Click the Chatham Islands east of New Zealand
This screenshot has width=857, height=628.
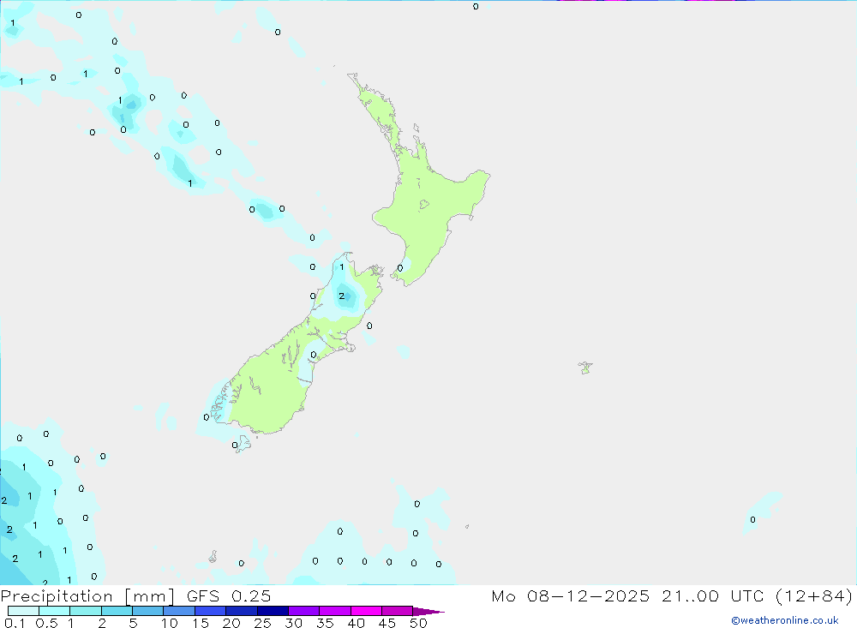pyautogui.click(x=585, y=368)
